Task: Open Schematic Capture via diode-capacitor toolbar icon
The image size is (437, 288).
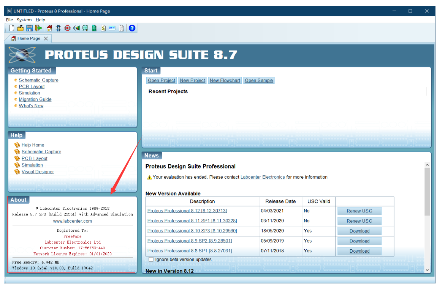Action: [58, 28]
